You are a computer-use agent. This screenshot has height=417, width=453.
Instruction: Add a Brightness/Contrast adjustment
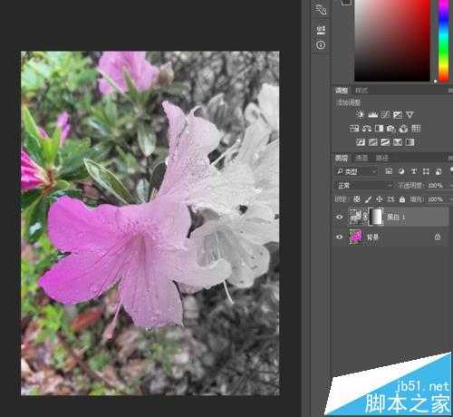point(360,114)
